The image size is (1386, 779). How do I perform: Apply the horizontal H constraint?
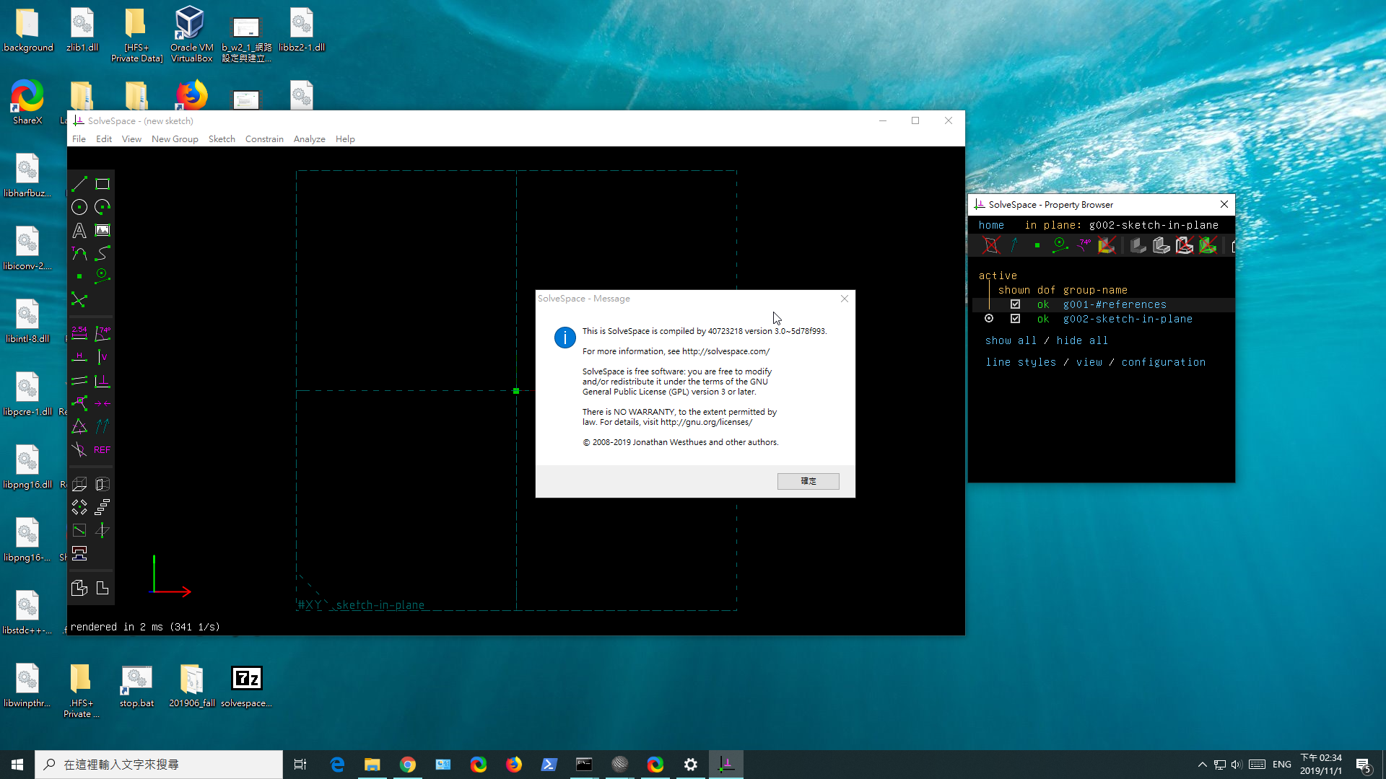tap(79, 356)
